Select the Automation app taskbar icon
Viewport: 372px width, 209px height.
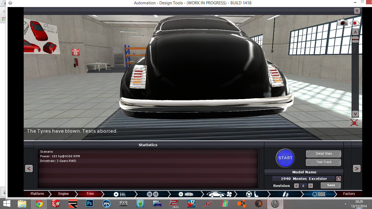[275, 203]
